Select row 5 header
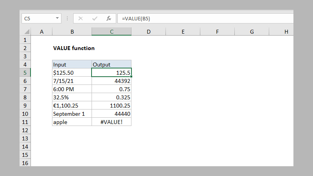313x176 pixels. 25,72
